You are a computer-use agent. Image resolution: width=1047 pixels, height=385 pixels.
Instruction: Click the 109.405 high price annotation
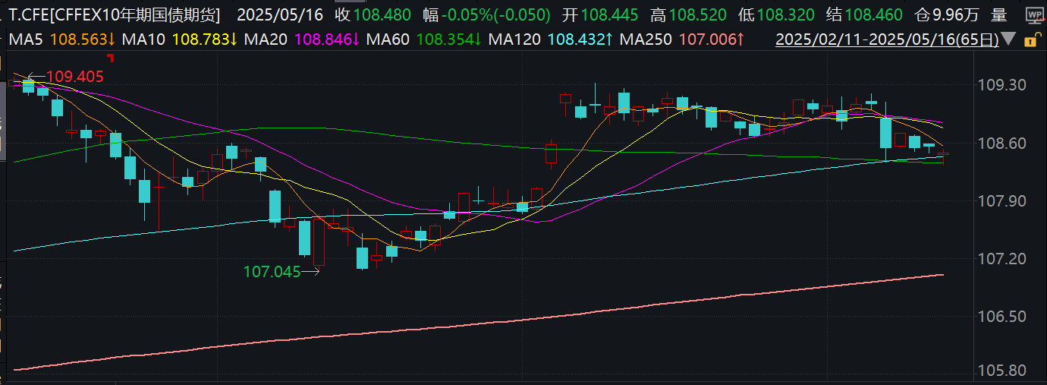[x=75, y=77]
